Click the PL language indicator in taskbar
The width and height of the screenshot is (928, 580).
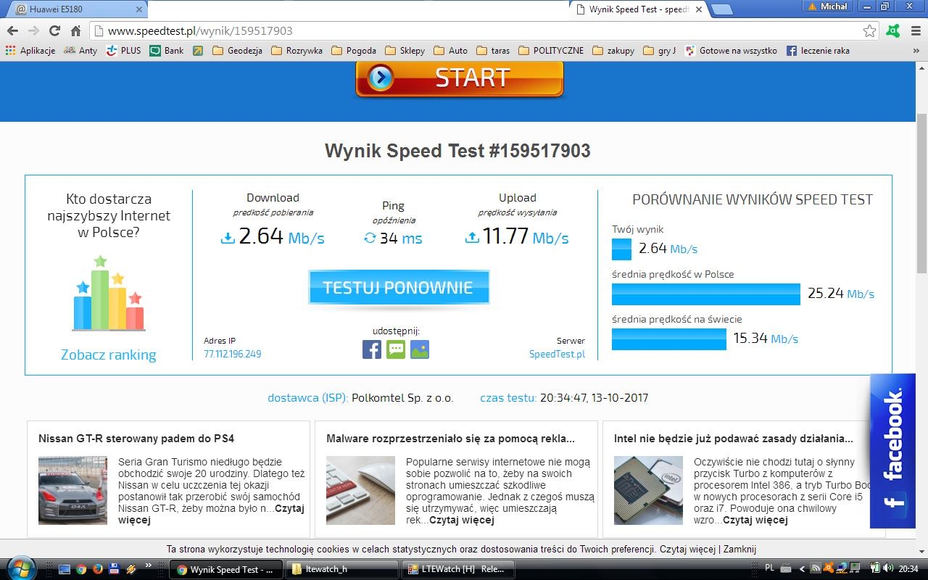770,568
